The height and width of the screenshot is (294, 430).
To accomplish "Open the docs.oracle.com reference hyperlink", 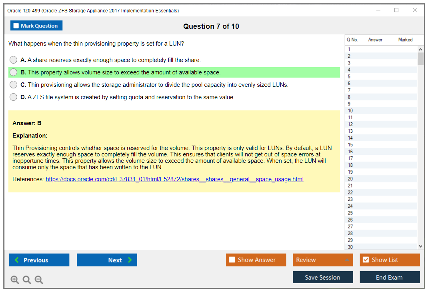I will tap(174, 179).
